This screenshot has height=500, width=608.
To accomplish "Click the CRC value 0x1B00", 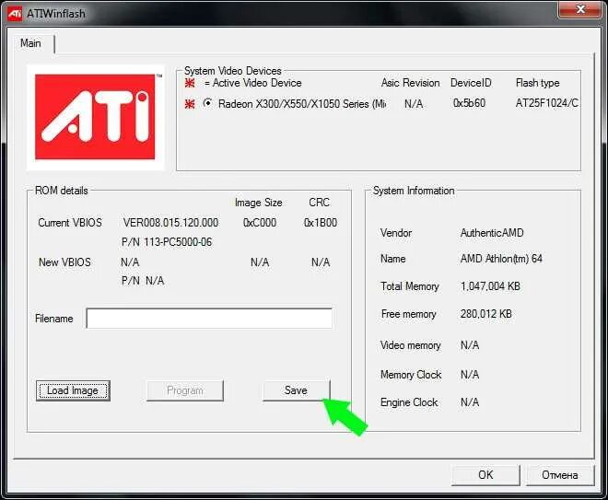I will pos(321,223).
